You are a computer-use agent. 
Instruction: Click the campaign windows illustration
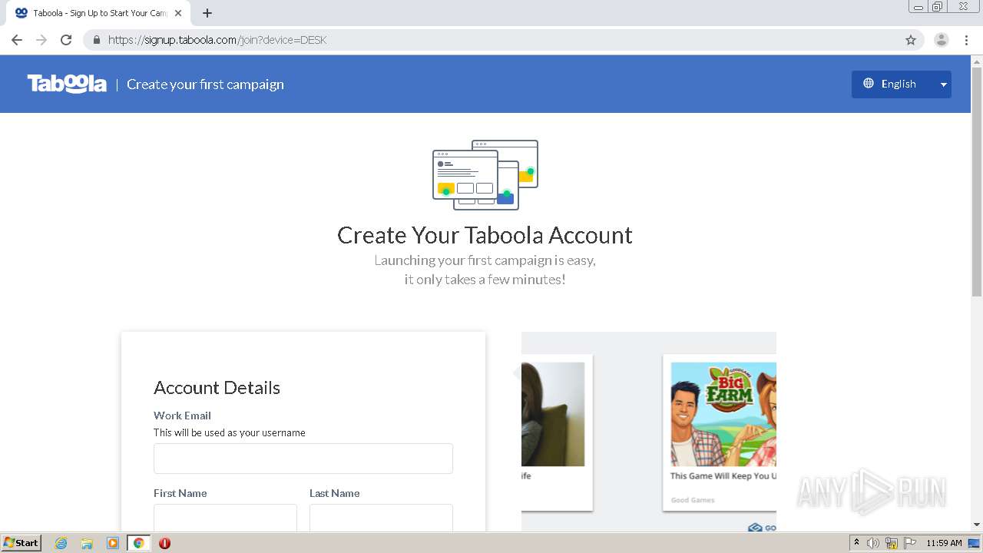485,174
